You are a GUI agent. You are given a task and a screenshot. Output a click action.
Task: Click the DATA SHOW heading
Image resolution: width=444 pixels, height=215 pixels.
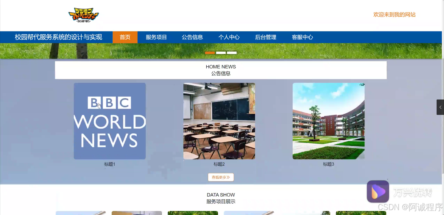(221, 195)
